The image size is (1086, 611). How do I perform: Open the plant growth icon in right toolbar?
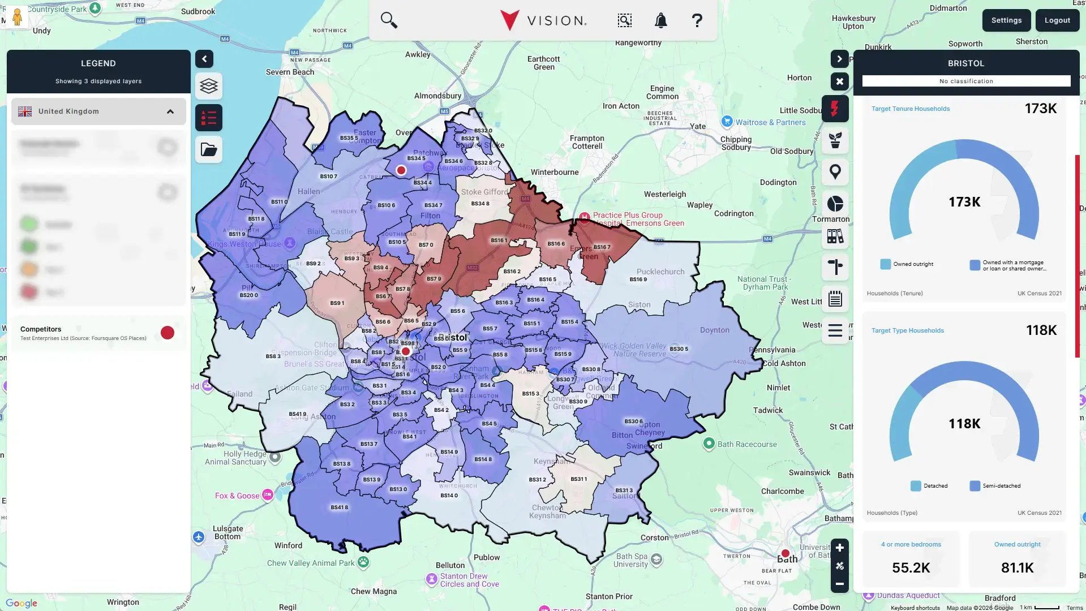(x=836, y=141)
